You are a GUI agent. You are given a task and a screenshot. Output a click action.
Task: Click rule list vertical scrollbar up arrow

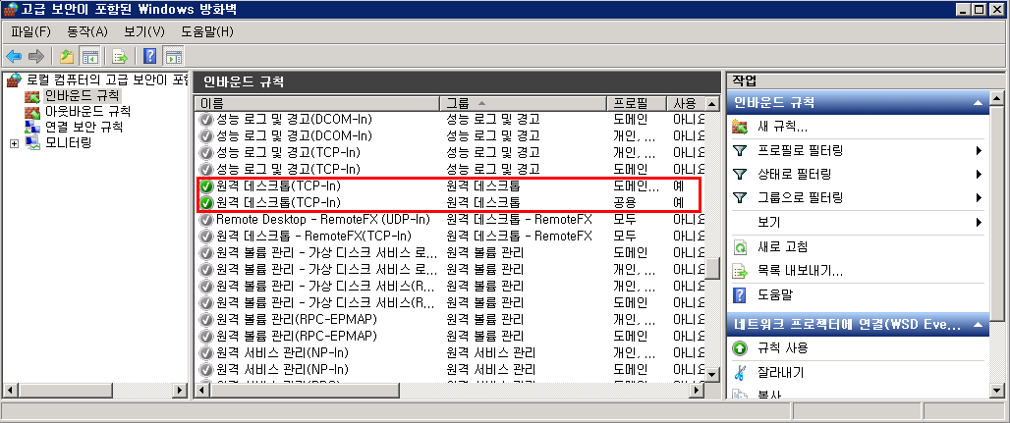(711, 104)
